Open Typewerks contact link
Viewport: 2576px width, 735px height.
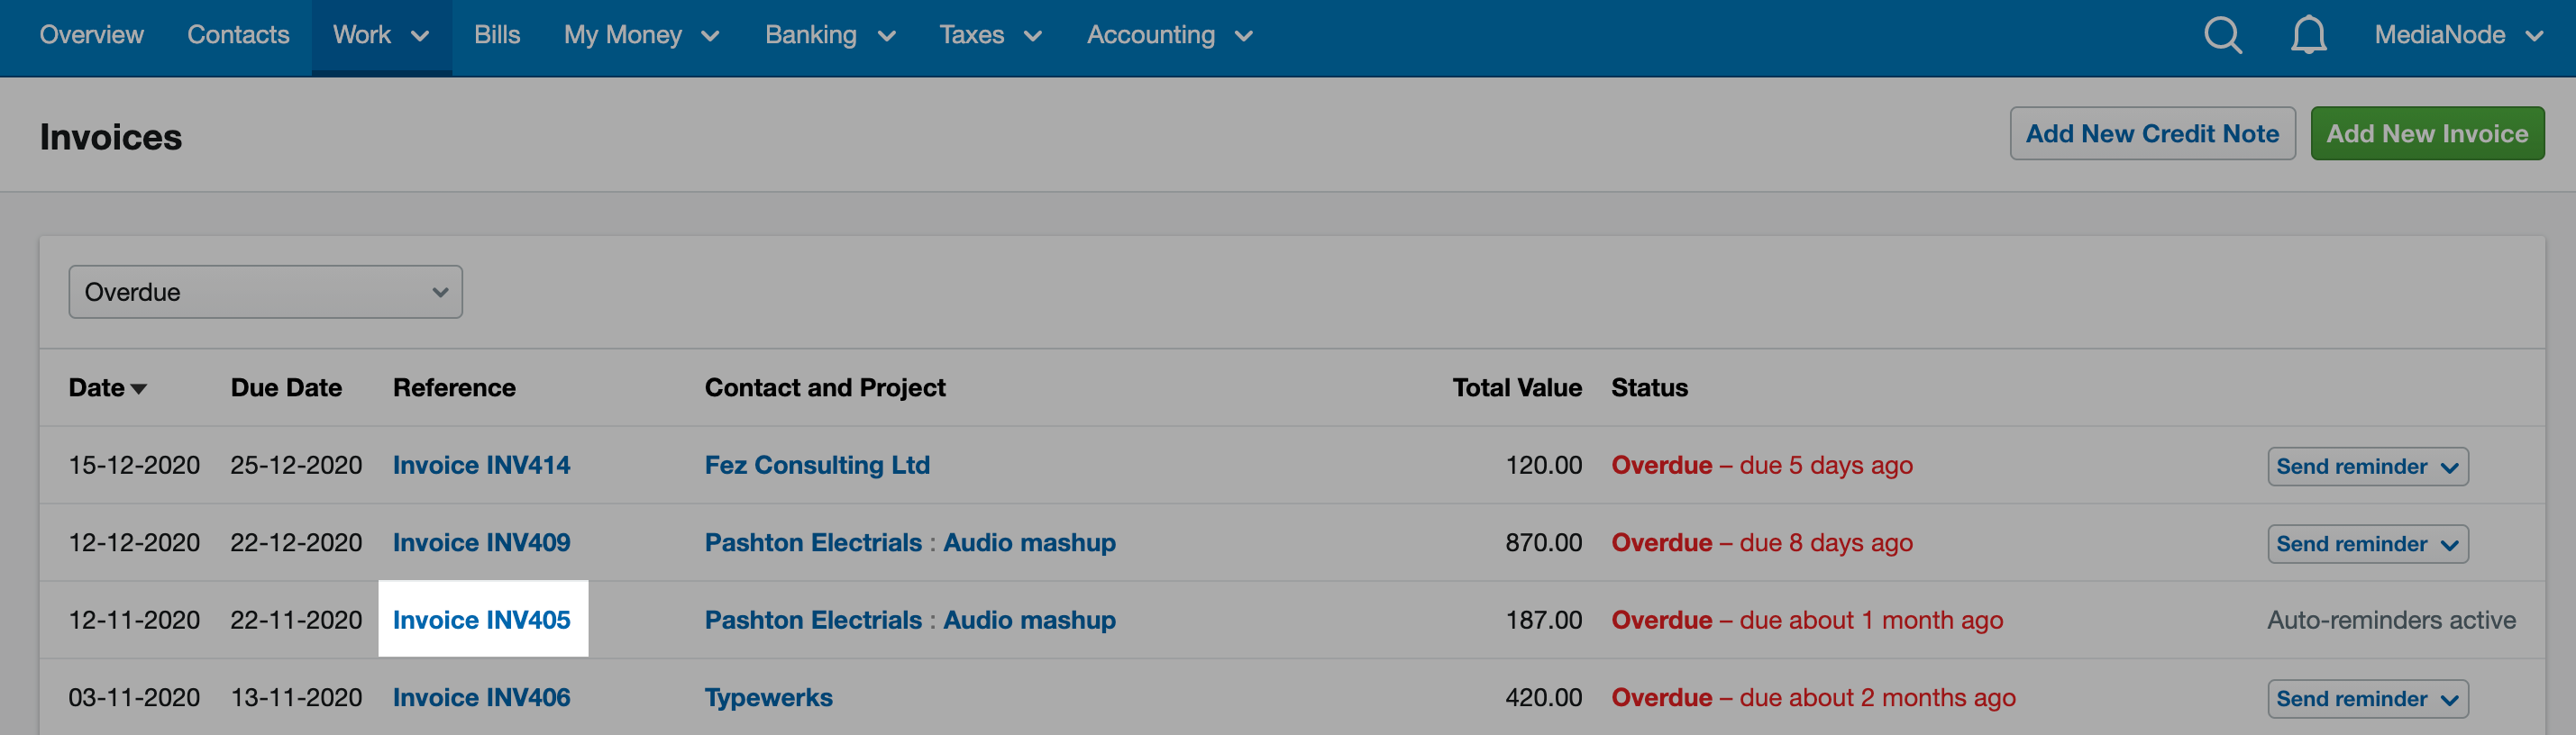(768, 698)
